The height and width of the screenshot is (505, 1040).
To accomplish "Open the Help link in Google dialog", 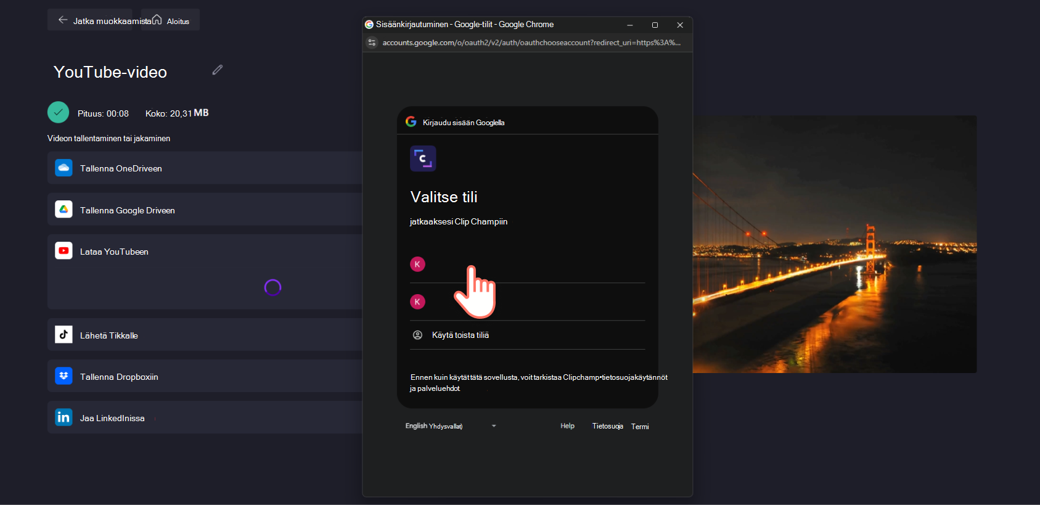I will coord(567,426).
